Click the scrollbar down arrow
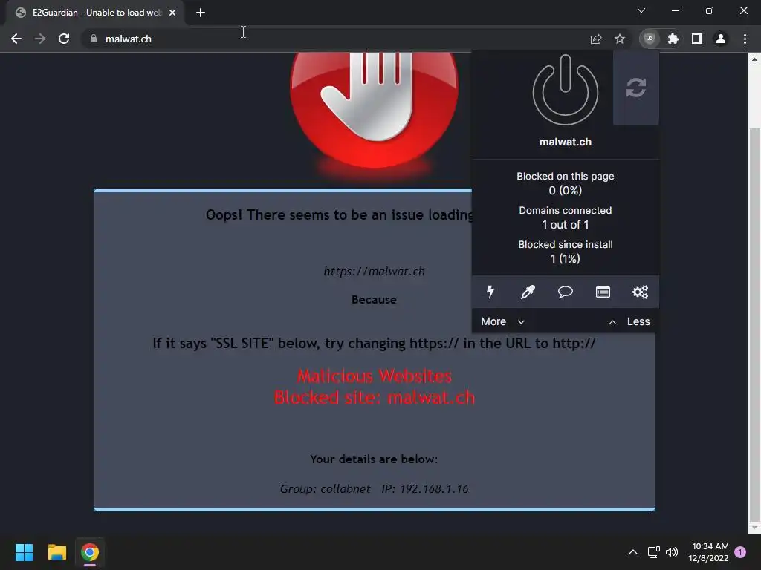761x570 pixels. coord(754,528)
